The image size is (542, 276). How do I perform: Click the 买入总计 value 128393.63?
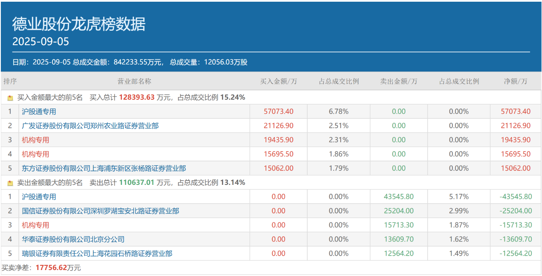(x=137, y=98)
